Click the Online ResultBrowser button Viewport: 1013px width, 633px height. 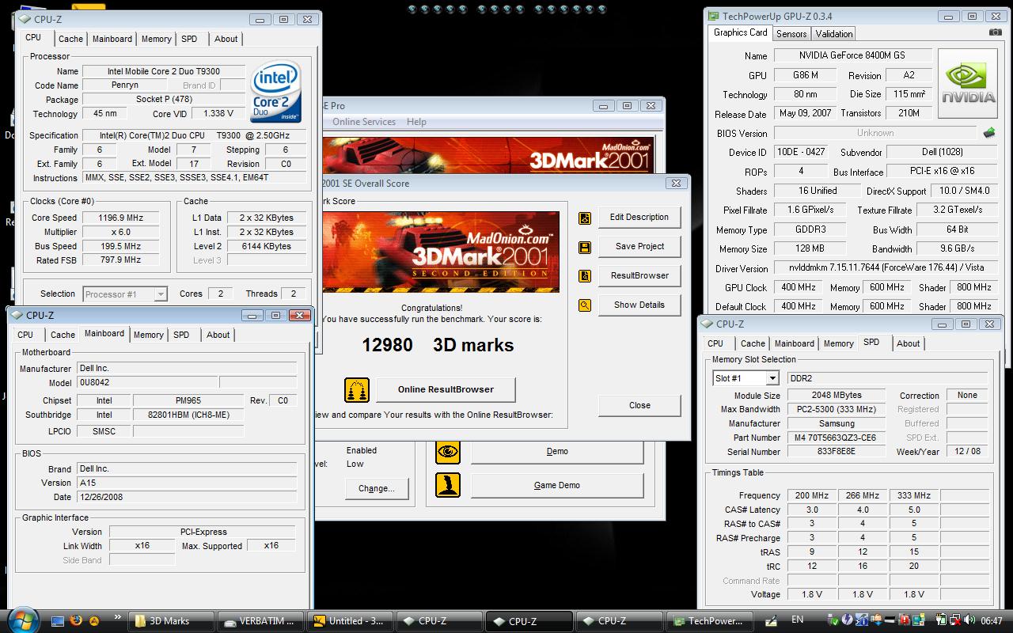[x=446, y=389]
